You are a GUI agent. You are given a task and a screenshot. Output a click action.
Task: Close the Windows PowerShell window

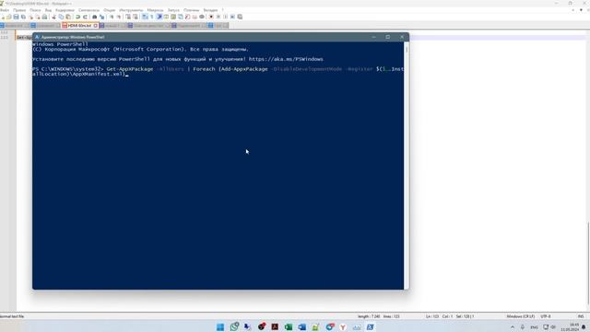402,37
